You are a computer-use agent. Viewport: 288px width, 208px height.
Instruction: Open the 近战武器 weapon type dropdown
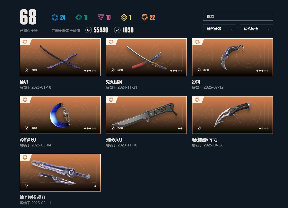point(220,29)
